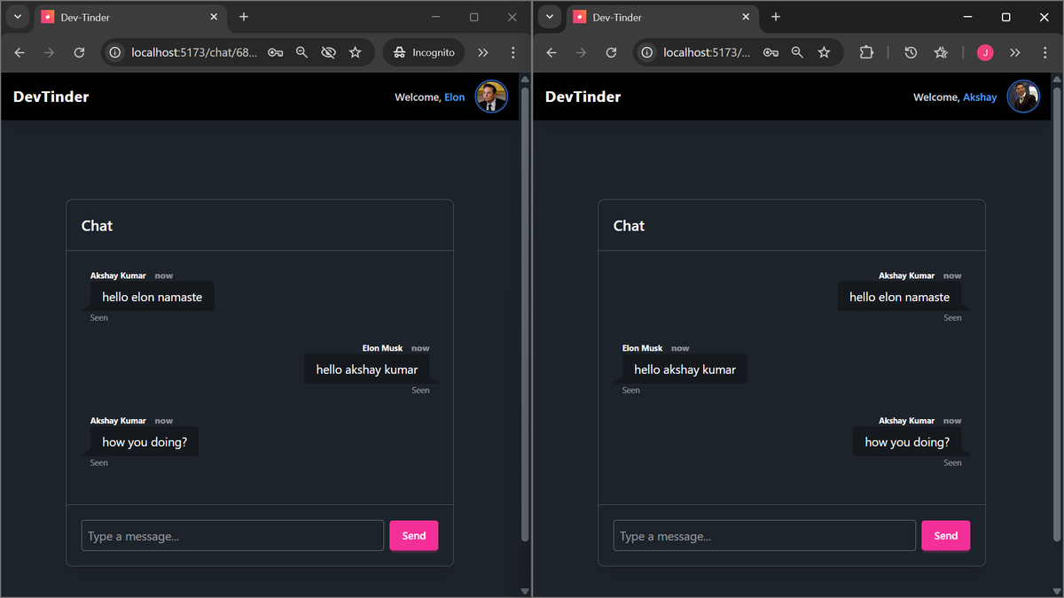Focus message input in Akshay's chat

764,536
